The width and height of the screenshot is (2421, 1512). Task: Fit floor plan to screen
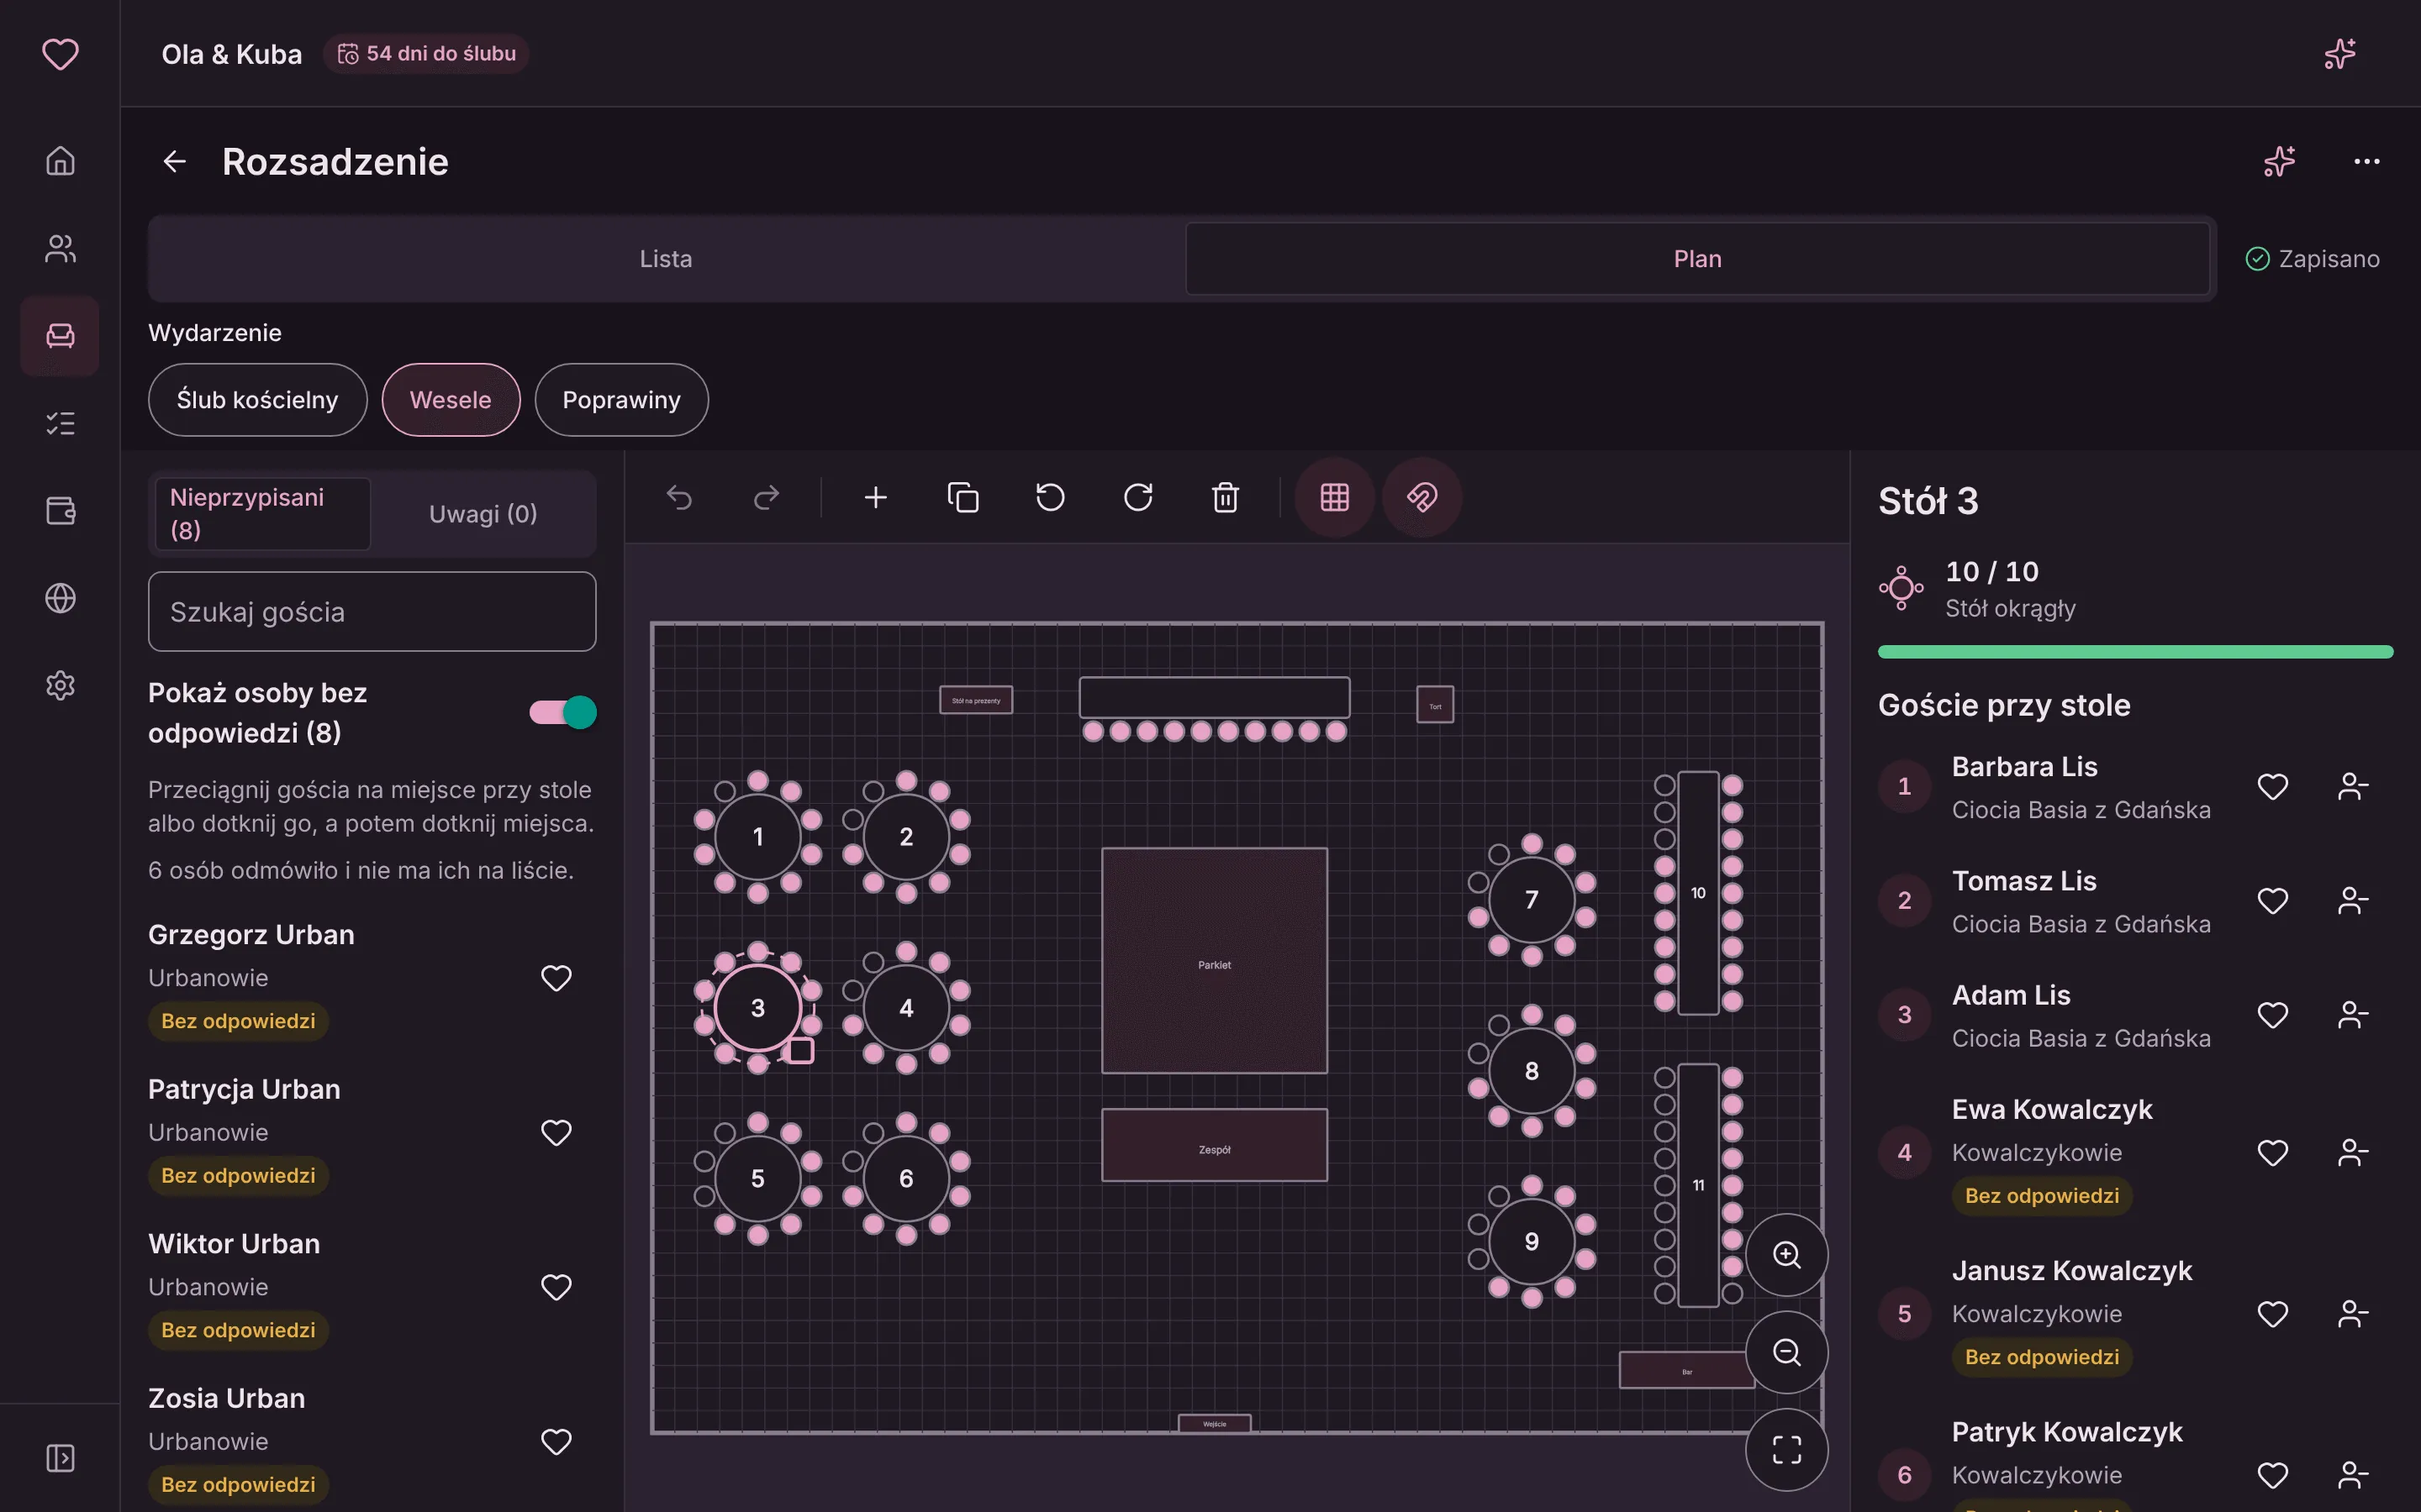[1786, 1449]
